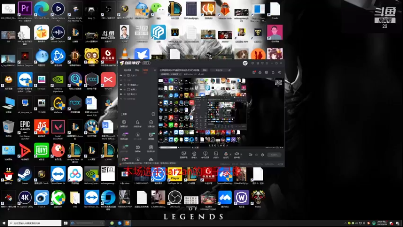Add phone screen cast source from bottom toolbar
This screenshot has width=403, height=227.
click(205, 155)
